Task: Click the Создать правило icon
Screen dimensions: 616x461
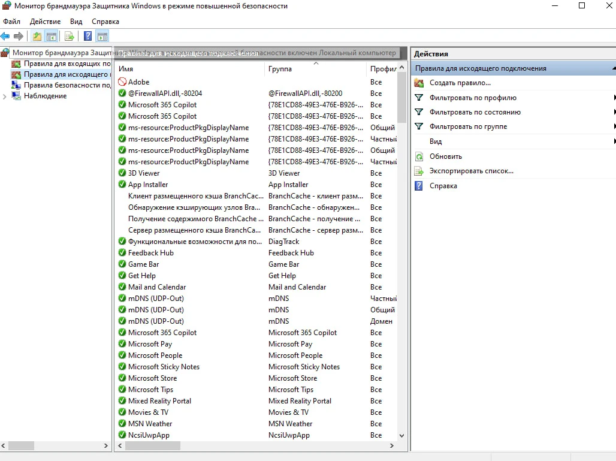Action: tap(419, 83)
